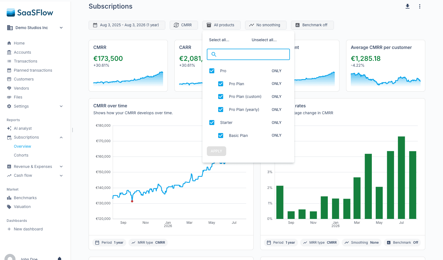Open the three-dot more options menu
This screenshot has width=443, height=260.
click(420, 6)
